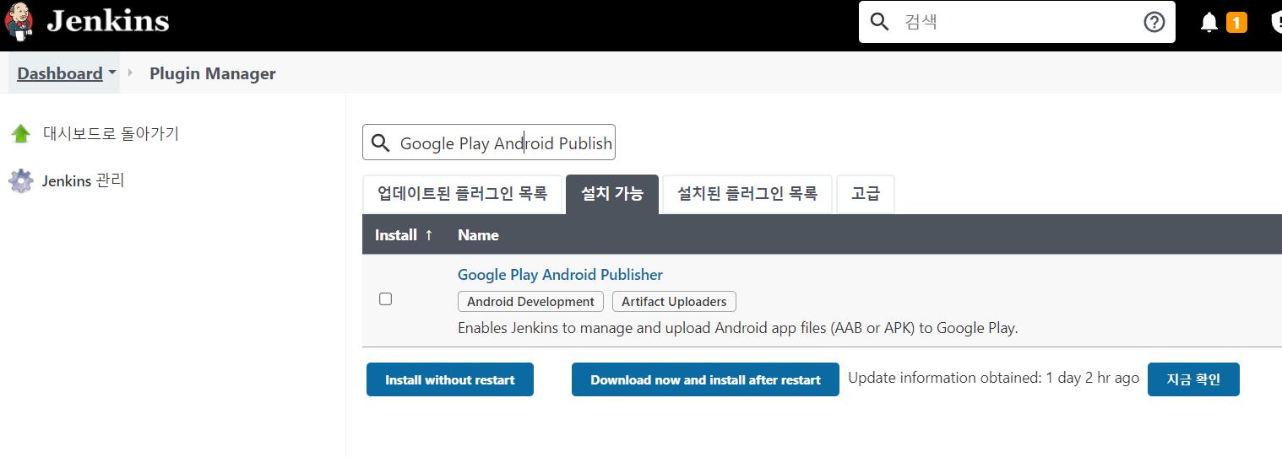Click the plugin filter magnifier icon
The width and height of the screenshot is (1282, 457).
pos(381,142)
